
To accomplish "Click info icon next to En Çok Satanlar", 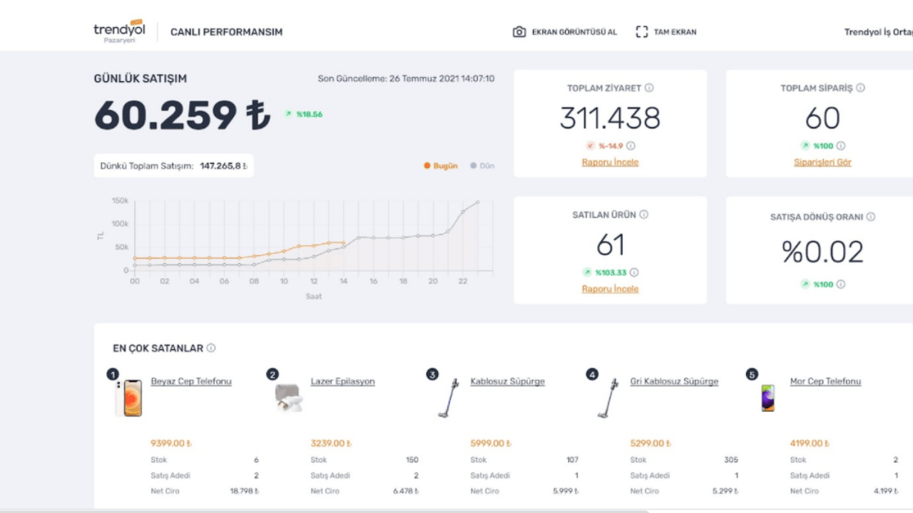I will point(211,348).
